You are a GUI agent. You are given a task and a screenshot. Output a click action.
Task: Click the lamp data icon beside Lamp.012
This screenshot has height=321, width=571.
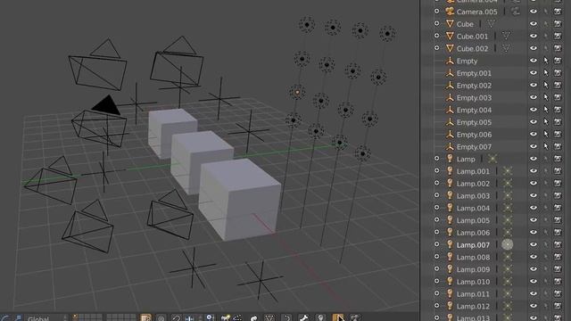(508, 306)
